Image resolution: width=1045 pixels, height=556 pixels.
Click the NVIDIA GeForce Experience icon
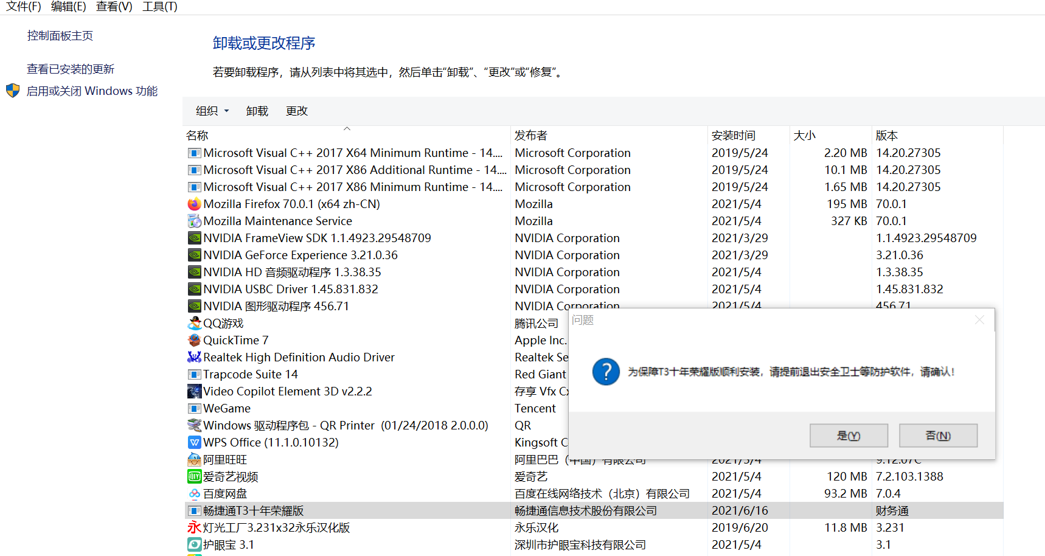194,255
